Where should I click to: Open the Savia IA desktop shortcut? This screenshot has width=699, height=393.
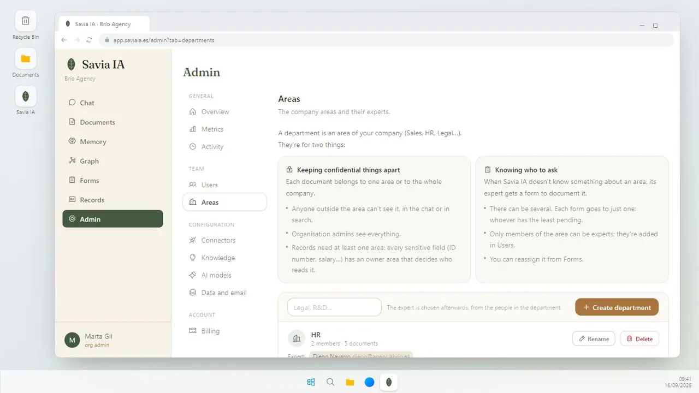pos(26,101)
